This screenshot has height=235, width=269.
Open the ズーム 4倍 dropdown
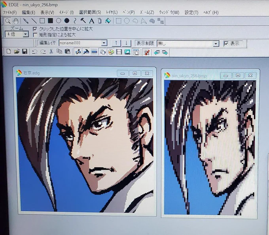(26, 34)
